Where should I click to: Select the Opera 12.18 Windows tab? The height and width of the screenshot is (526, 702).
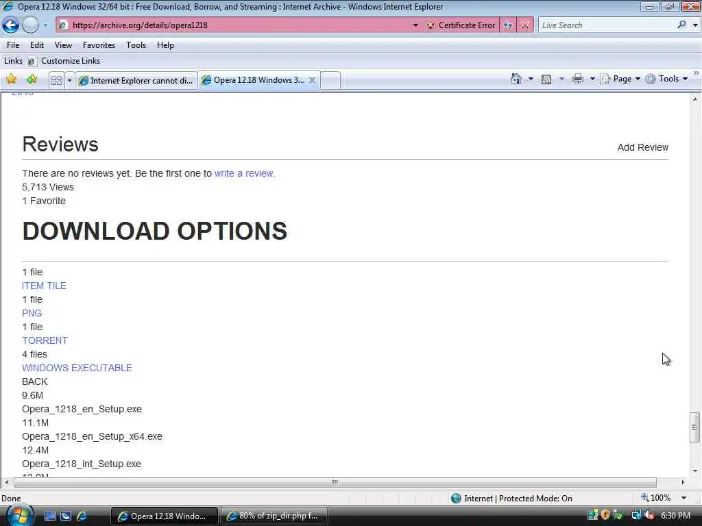255,80
